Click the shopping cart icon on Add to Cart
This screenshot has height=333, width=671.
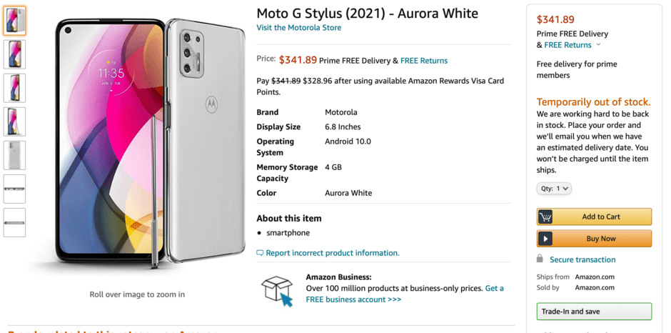(546, 217)
